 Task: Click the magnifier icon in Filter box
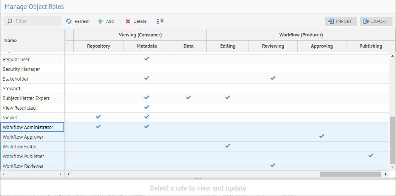click(10, 21)
